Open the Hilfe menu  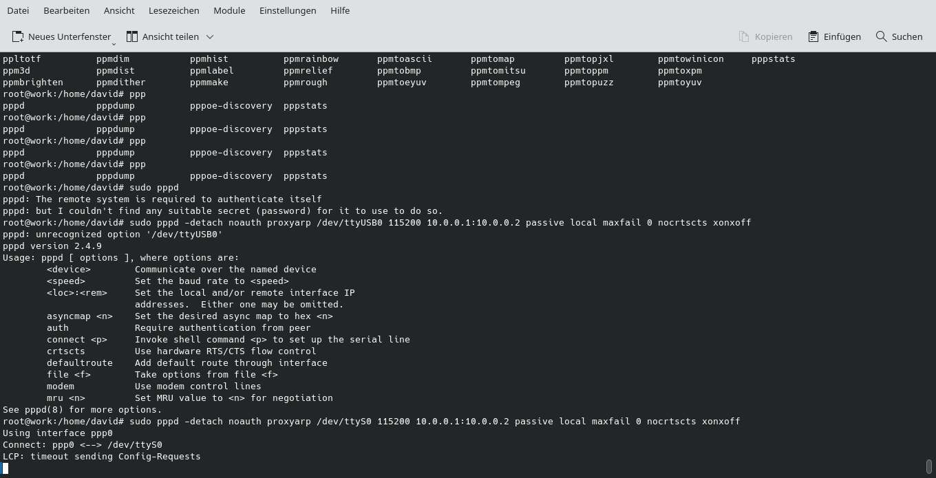pos(339,10)
